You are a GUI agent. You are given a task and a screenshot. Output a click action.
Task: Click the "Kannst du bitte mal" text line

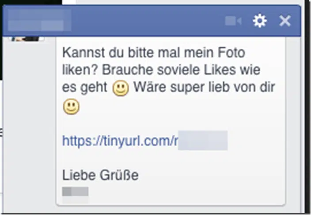pos(154,52)
